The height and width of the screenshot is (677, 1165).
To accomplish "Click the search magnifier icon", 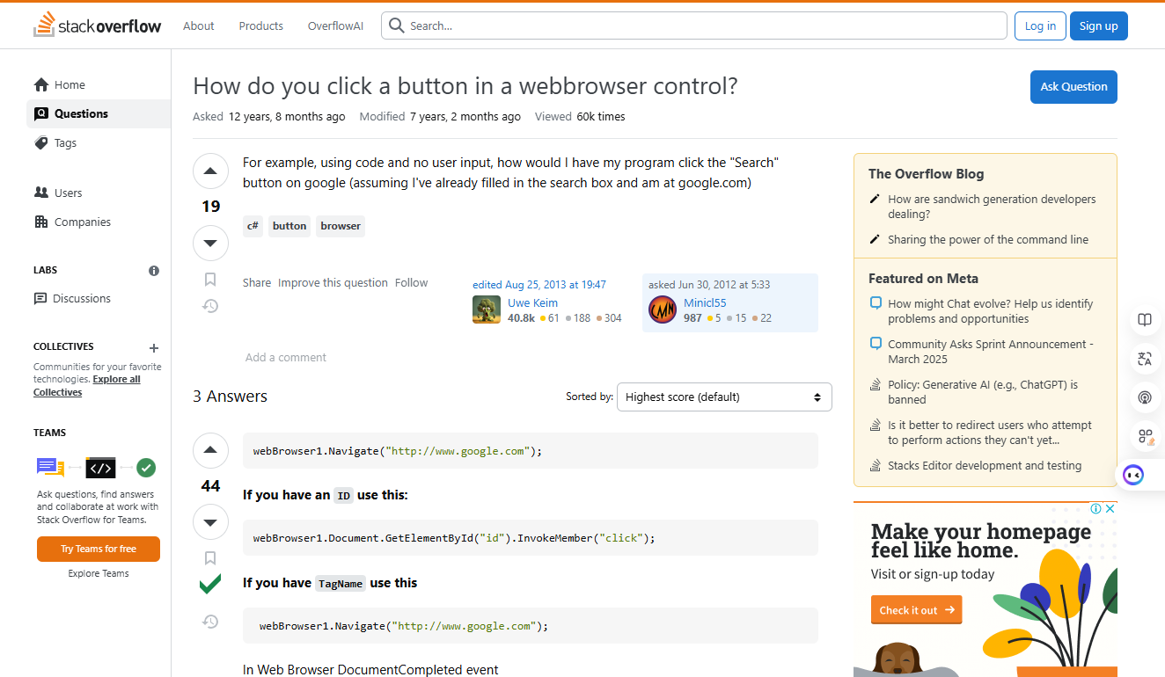I will coord(397,25).
